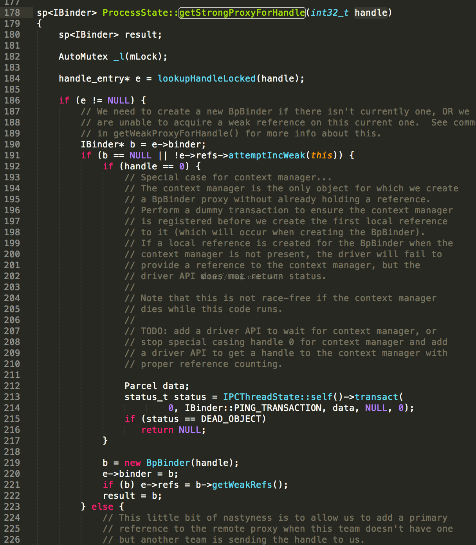The height and width of the screenshot is (545, 476).
Task: Click line number 178 in the gutter
Action: coord(12,13)
